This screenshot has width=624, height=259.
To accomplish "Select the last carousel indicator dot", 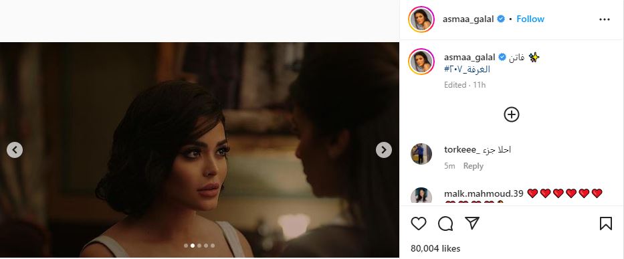I will [213, 246].
